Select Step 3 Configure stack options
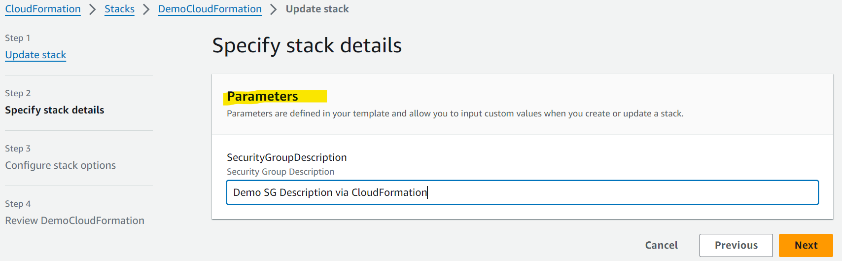842x261 pixels. tap(61, 165)
